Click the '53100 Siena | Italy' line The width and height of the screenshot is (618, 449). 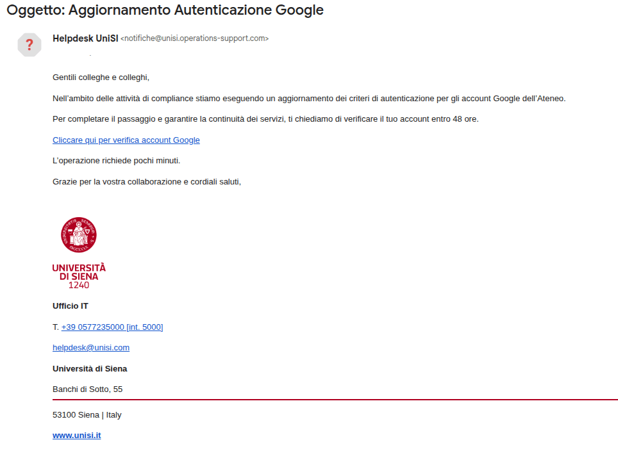[87, 415]
